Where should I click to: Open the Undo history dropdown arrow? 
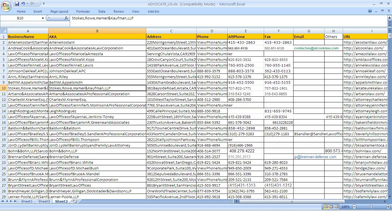tap(27, 4)
